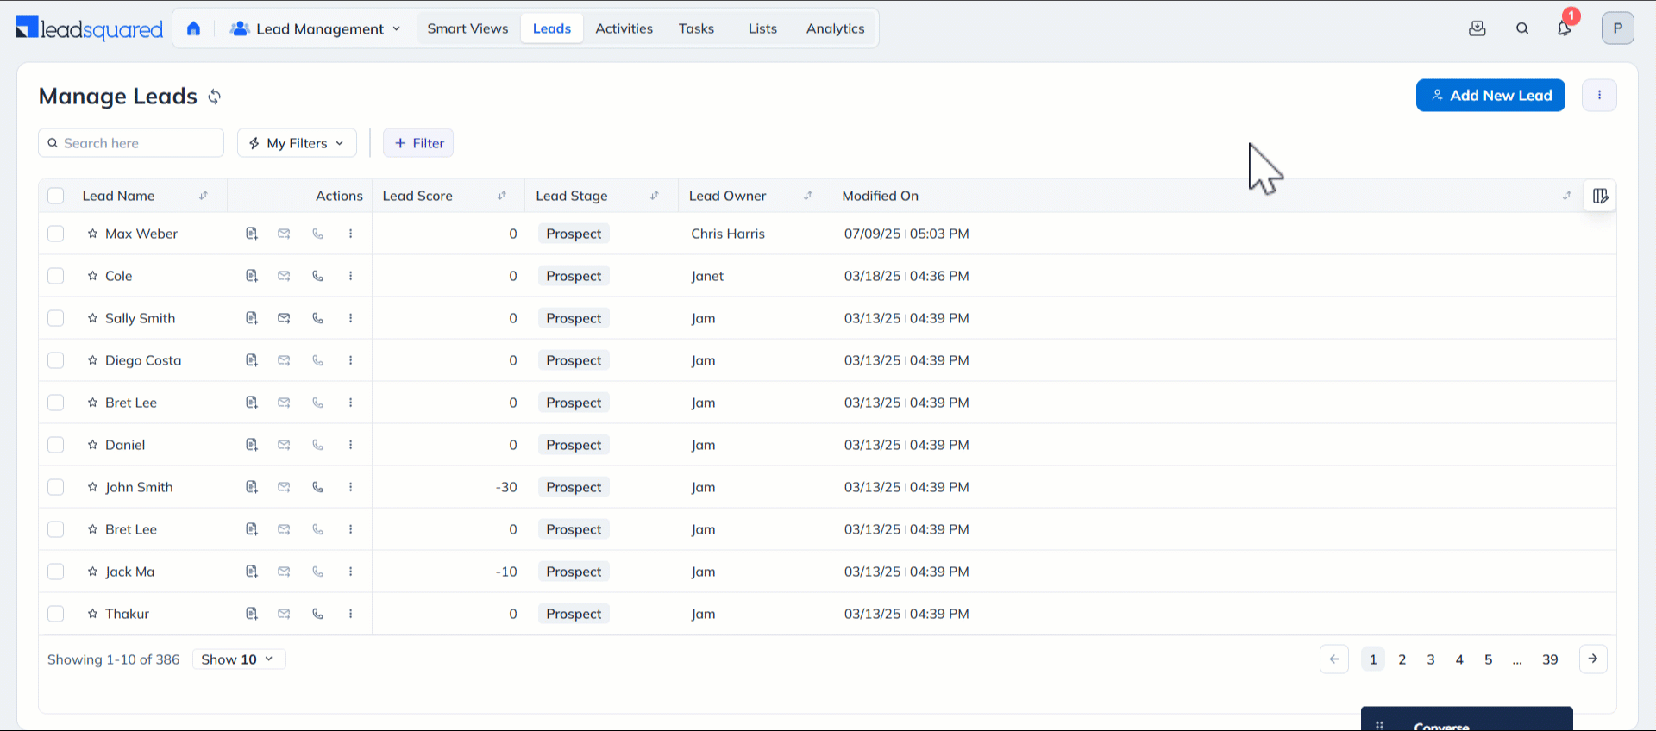Click the home icon in navigation bar
1656x731 pixels.
click(193, 28)
